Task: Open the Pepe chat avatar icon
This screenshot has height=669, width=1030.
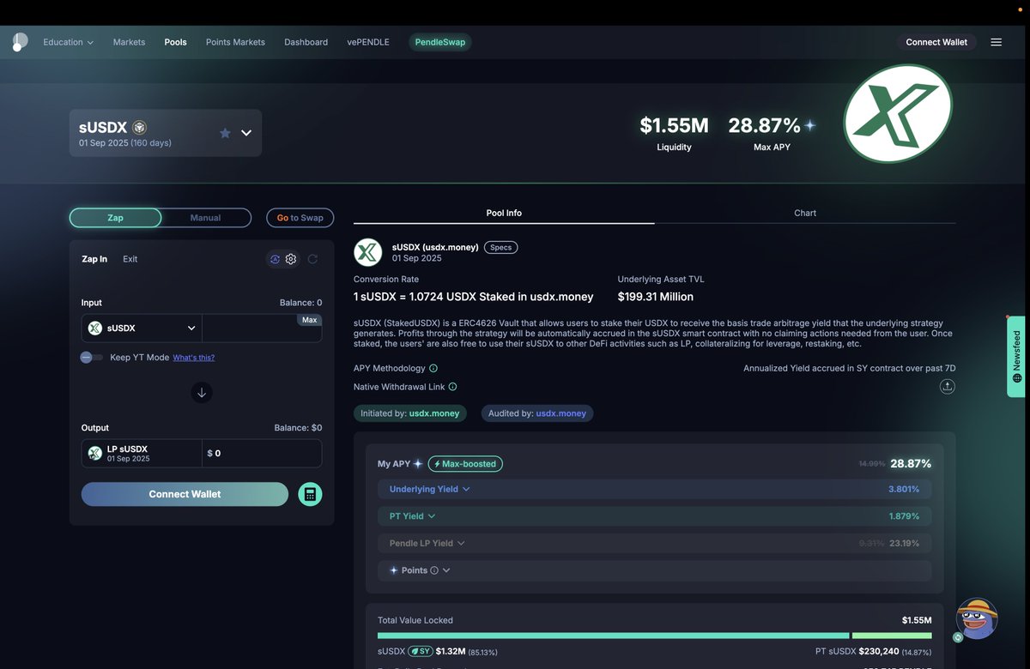Action: point(977,618)
